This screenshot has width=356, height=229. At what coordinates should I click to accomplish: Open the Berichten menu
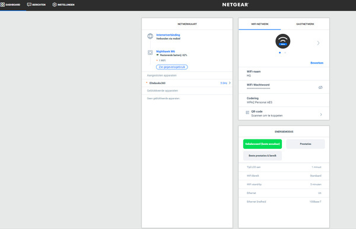pyautogui.click(x=36, y=5)
